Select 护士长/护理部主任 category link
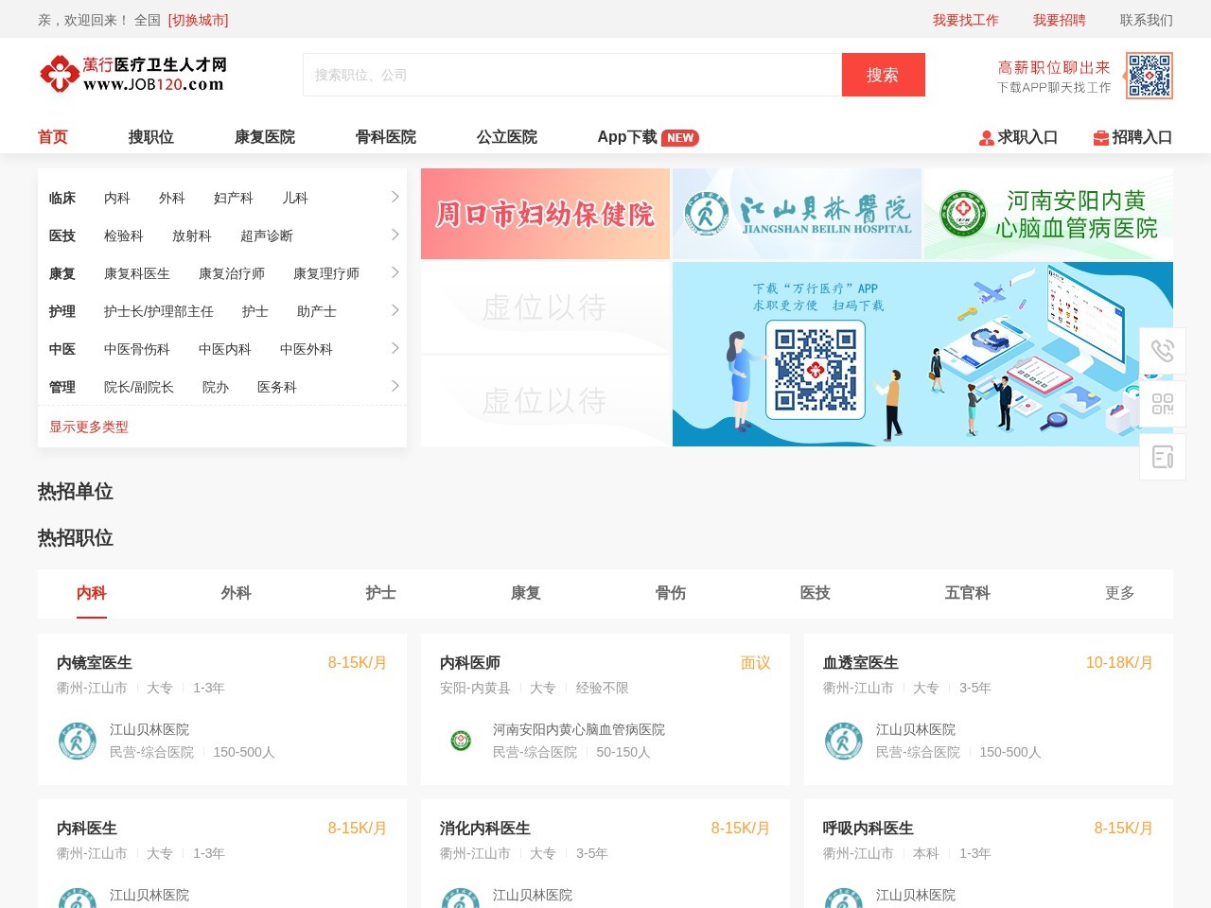Image resolution: width=1211 pixels, height=908 pixels. coord(159,311)
